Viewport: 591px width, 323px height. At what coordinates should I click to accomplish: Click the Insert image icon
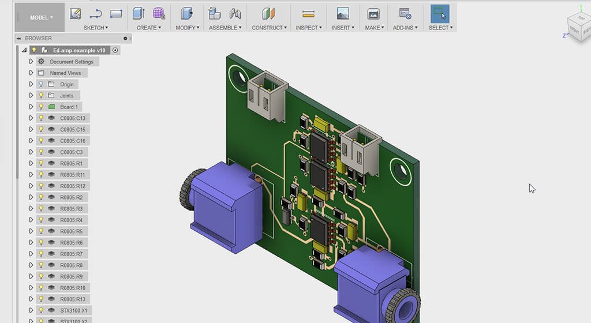(x=343, y=13)
